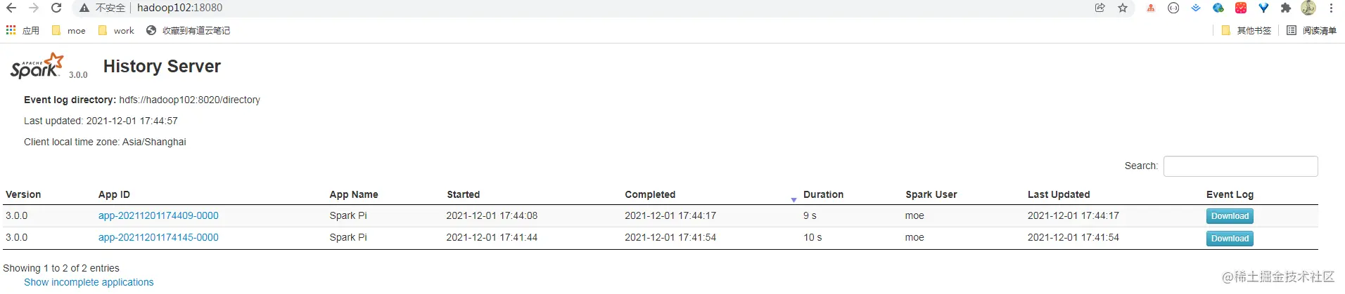Open the Chrome three-dot menu
This screenshot has width=1345, height=294.
[1331, 8]
